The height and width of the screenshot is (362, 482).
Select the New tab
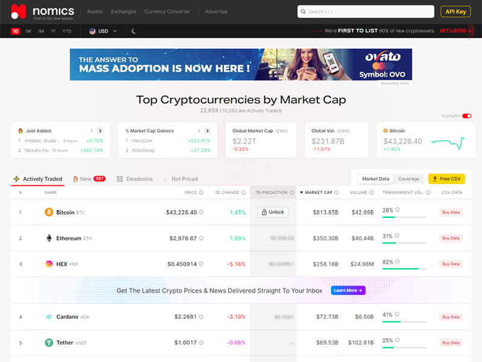(89, 179)
